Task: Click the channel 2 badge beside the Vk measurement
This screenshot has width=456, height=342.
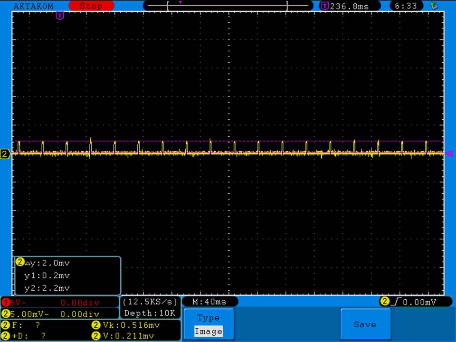Action: (x=95, y=325)
